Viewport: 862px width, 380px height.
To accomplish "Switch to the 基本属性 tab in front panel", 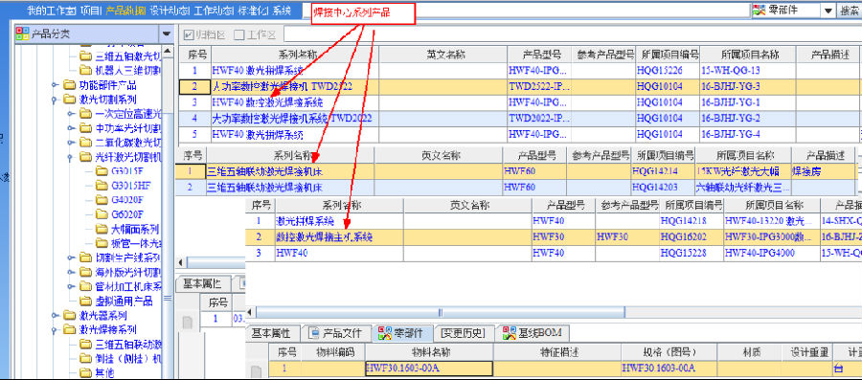I will pyautogui.click(x=271, y=333).
